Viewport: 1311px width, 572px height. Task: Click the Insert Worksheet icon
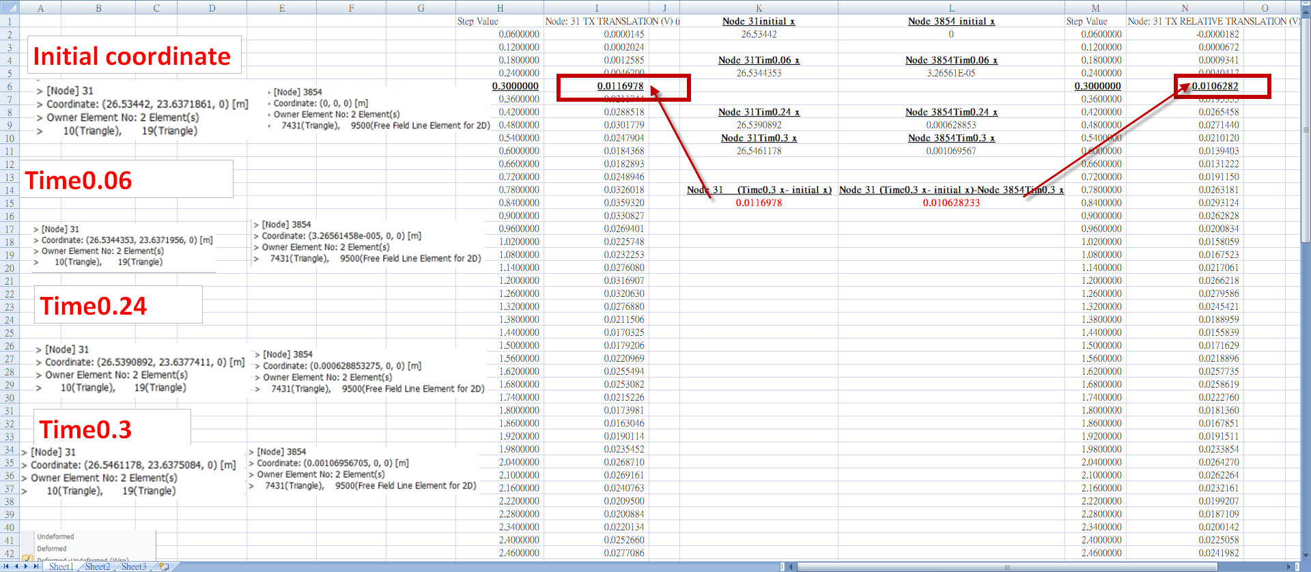click(164, 567)
